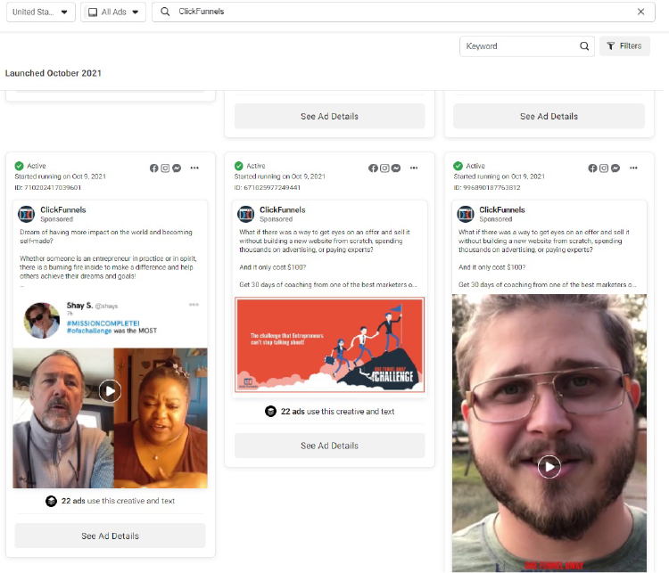The width and height of the screenshot is (669, 573).
Task: Click the stacked ads icon under testimonial video
Action: point(51,501)
